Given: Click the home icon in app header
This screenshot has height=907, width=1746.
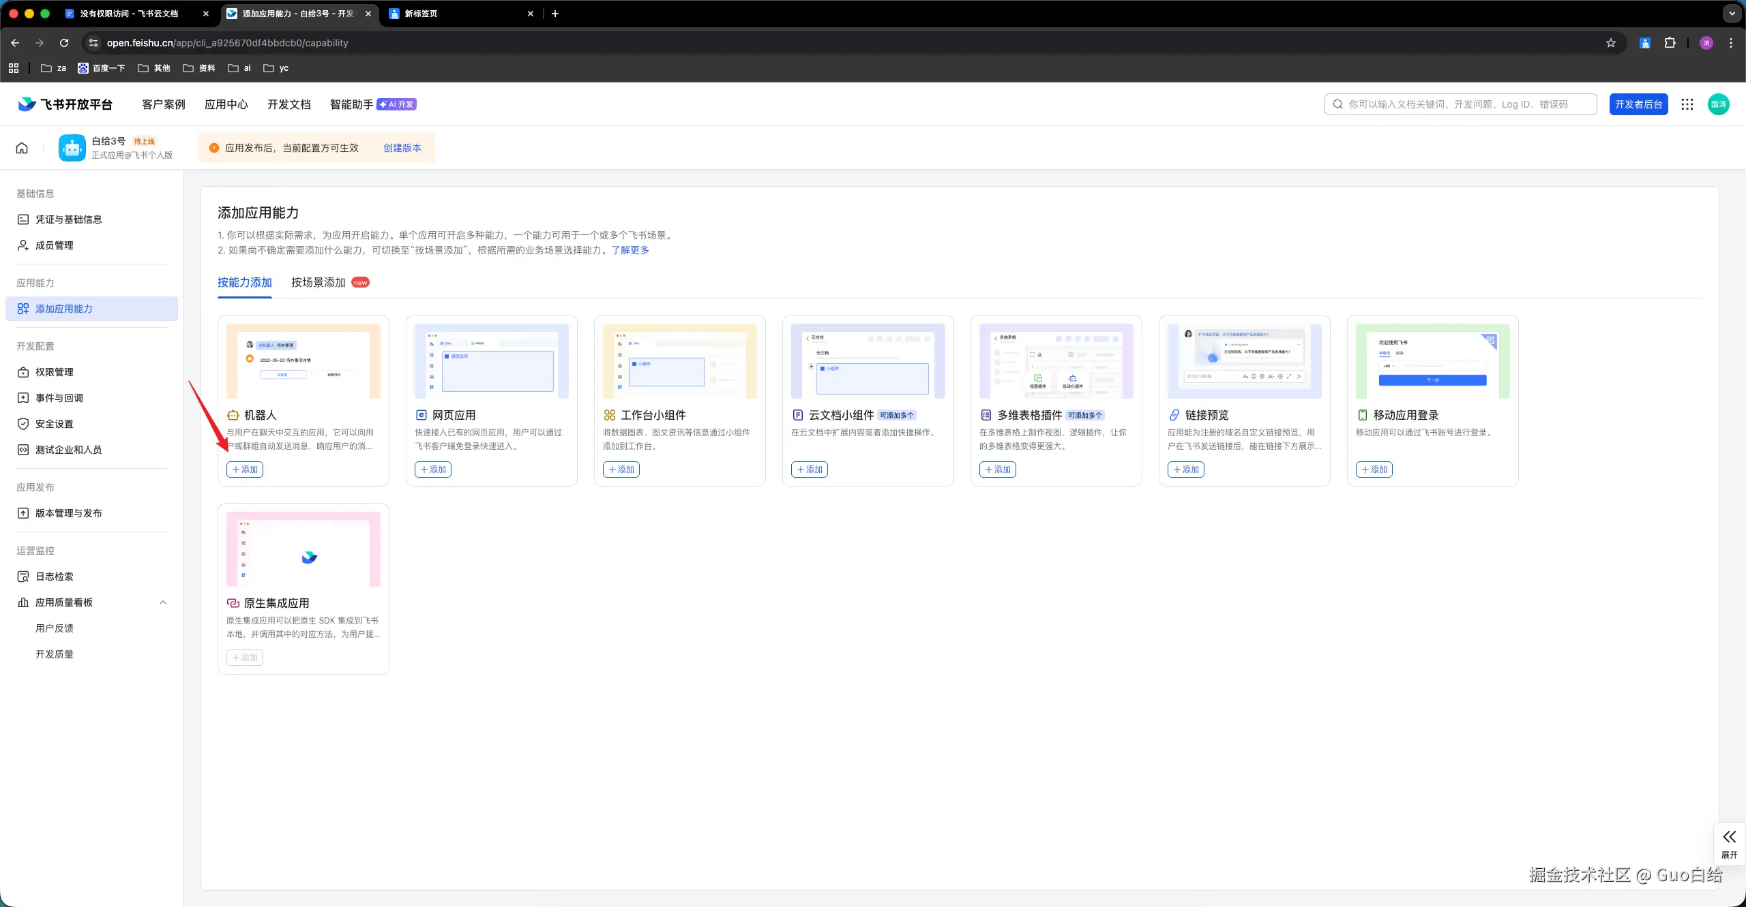Looking at the screenshot, I should (22, 148).
